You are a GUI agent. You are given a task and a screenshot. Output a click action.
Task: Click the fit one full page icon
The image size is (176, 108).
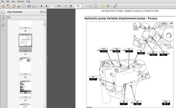(x=95, y=6)
